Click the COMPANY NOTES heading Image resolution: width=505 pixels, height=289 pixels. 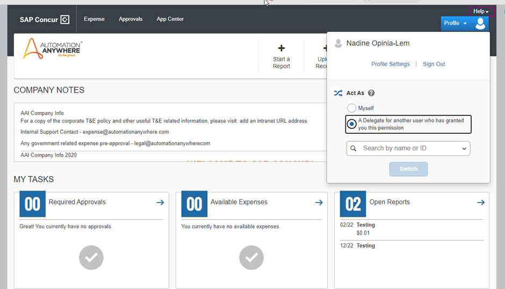49,90
